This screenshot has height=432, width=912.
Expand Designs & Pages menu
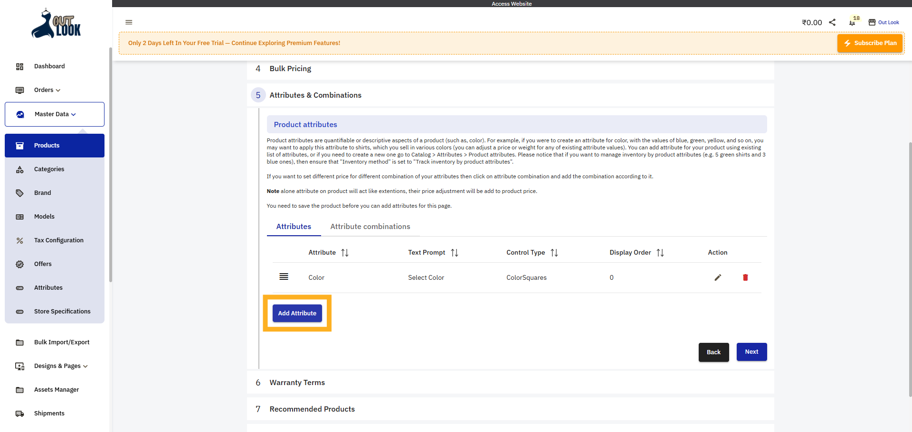coord(61,366)
